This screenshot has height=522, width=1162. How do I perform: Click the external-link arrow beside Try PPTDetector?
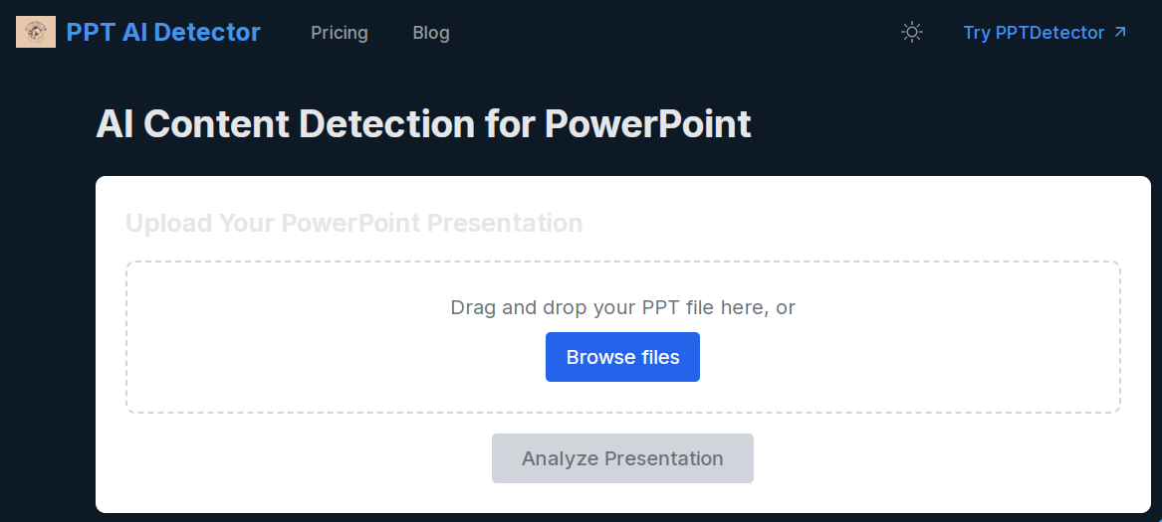1120,32
